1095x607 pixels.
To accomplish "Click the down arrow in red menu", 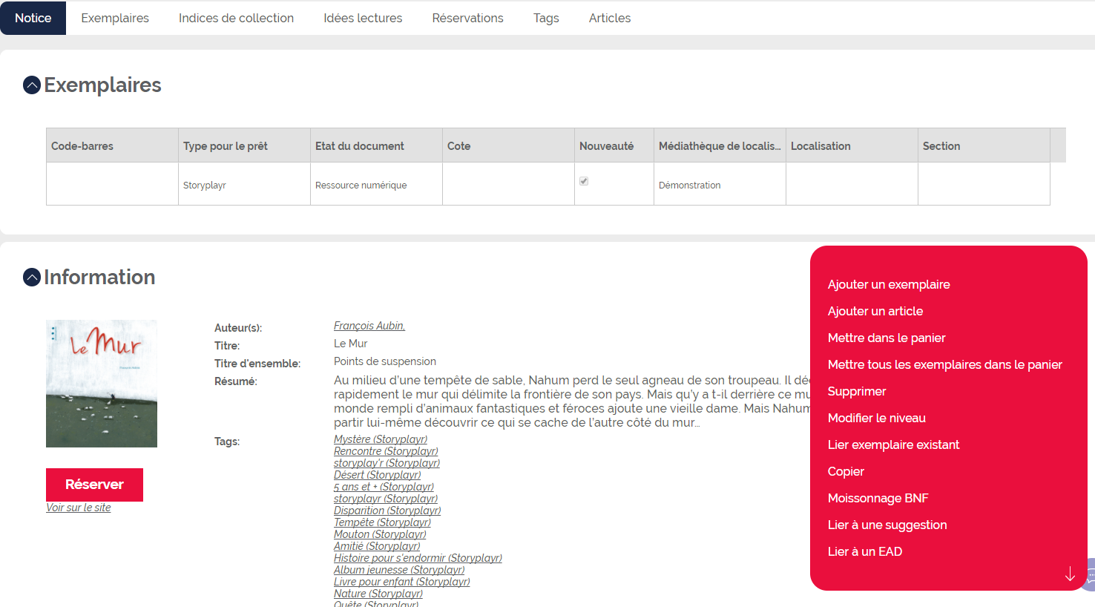I will [1070, 574].
